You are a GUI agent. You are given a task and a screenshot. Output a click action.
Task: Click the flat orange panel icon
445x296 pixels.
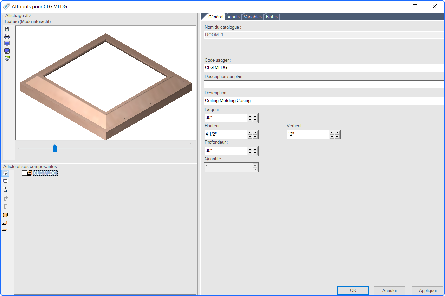coord(5,230)
